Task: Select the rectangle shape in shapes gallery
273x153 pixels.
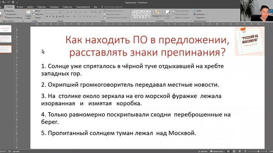Action: [141, 11]
